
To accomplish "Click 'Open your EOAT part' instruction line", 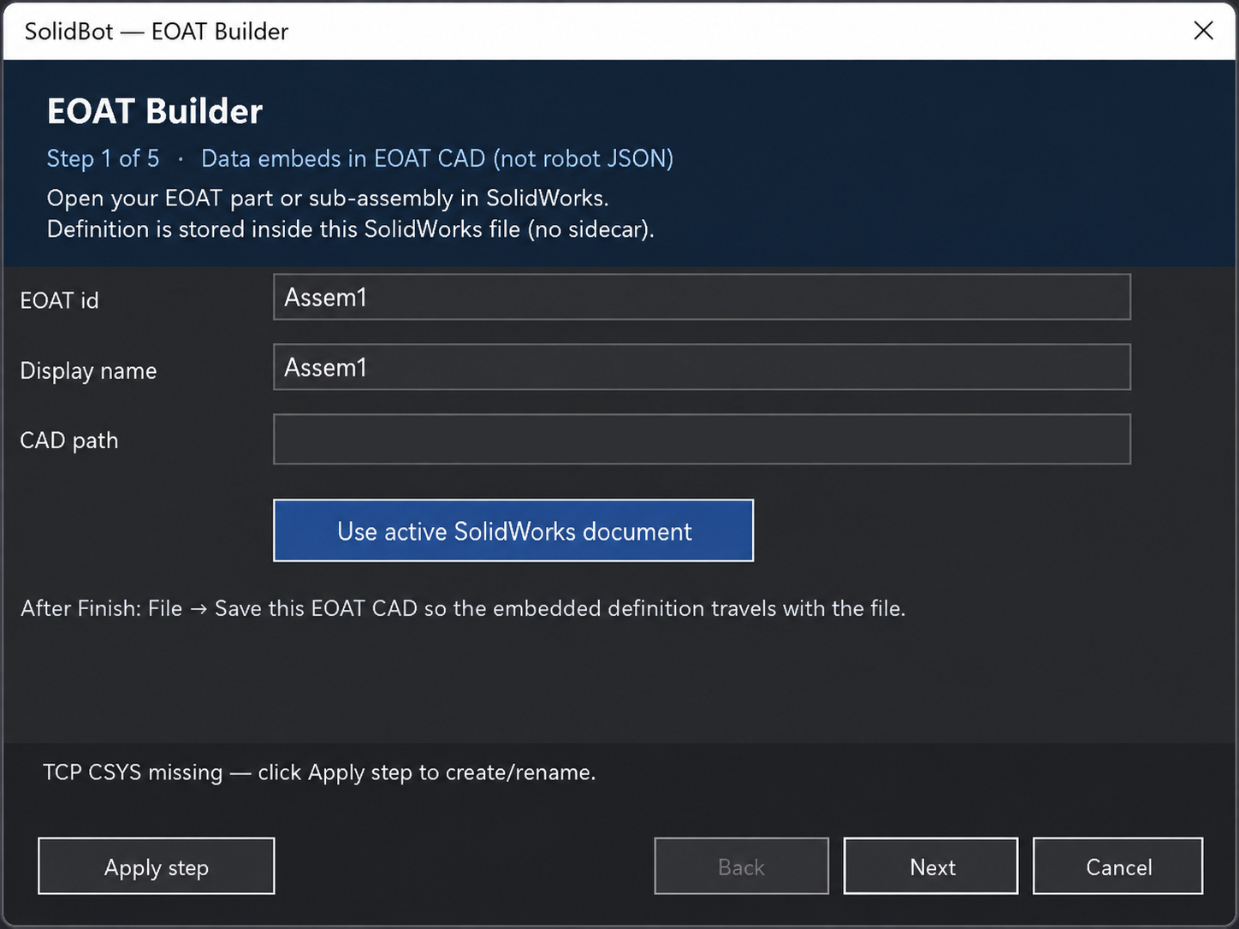I will coord(328,198).
